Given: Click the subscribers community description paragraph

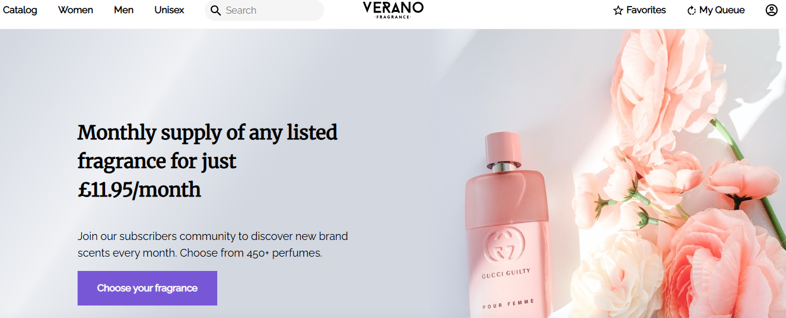Looking at the screenshot, I should tap(212, 245).
